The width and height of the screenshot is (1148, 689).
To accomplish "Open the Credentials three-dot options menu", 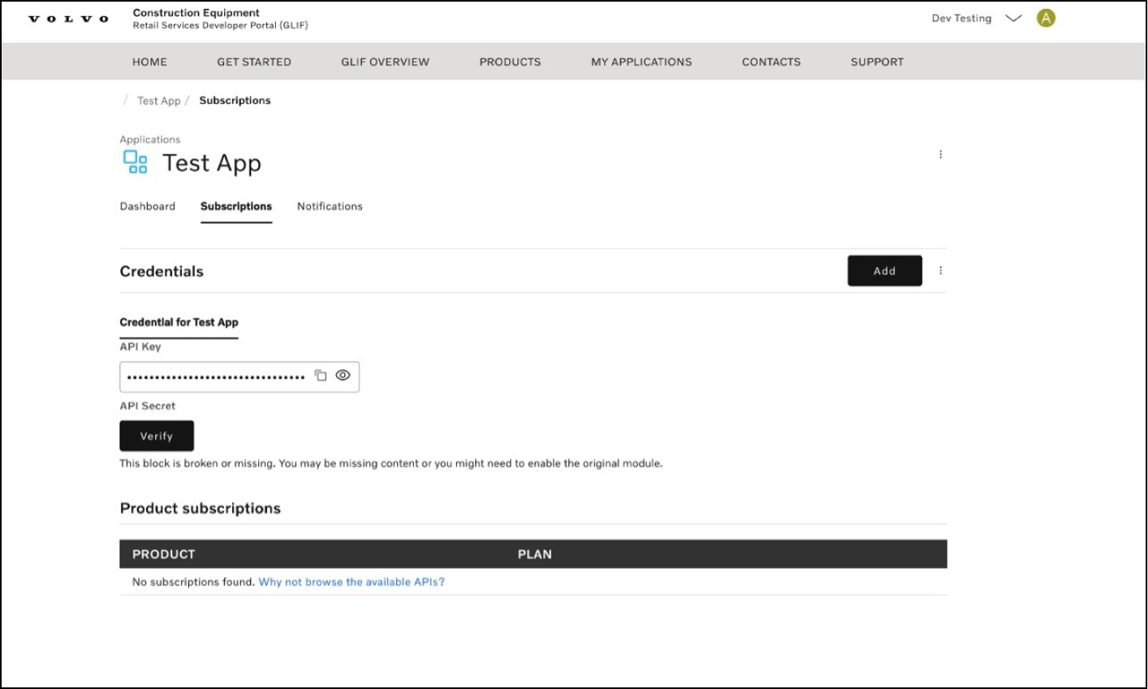I will pos(940,271).
